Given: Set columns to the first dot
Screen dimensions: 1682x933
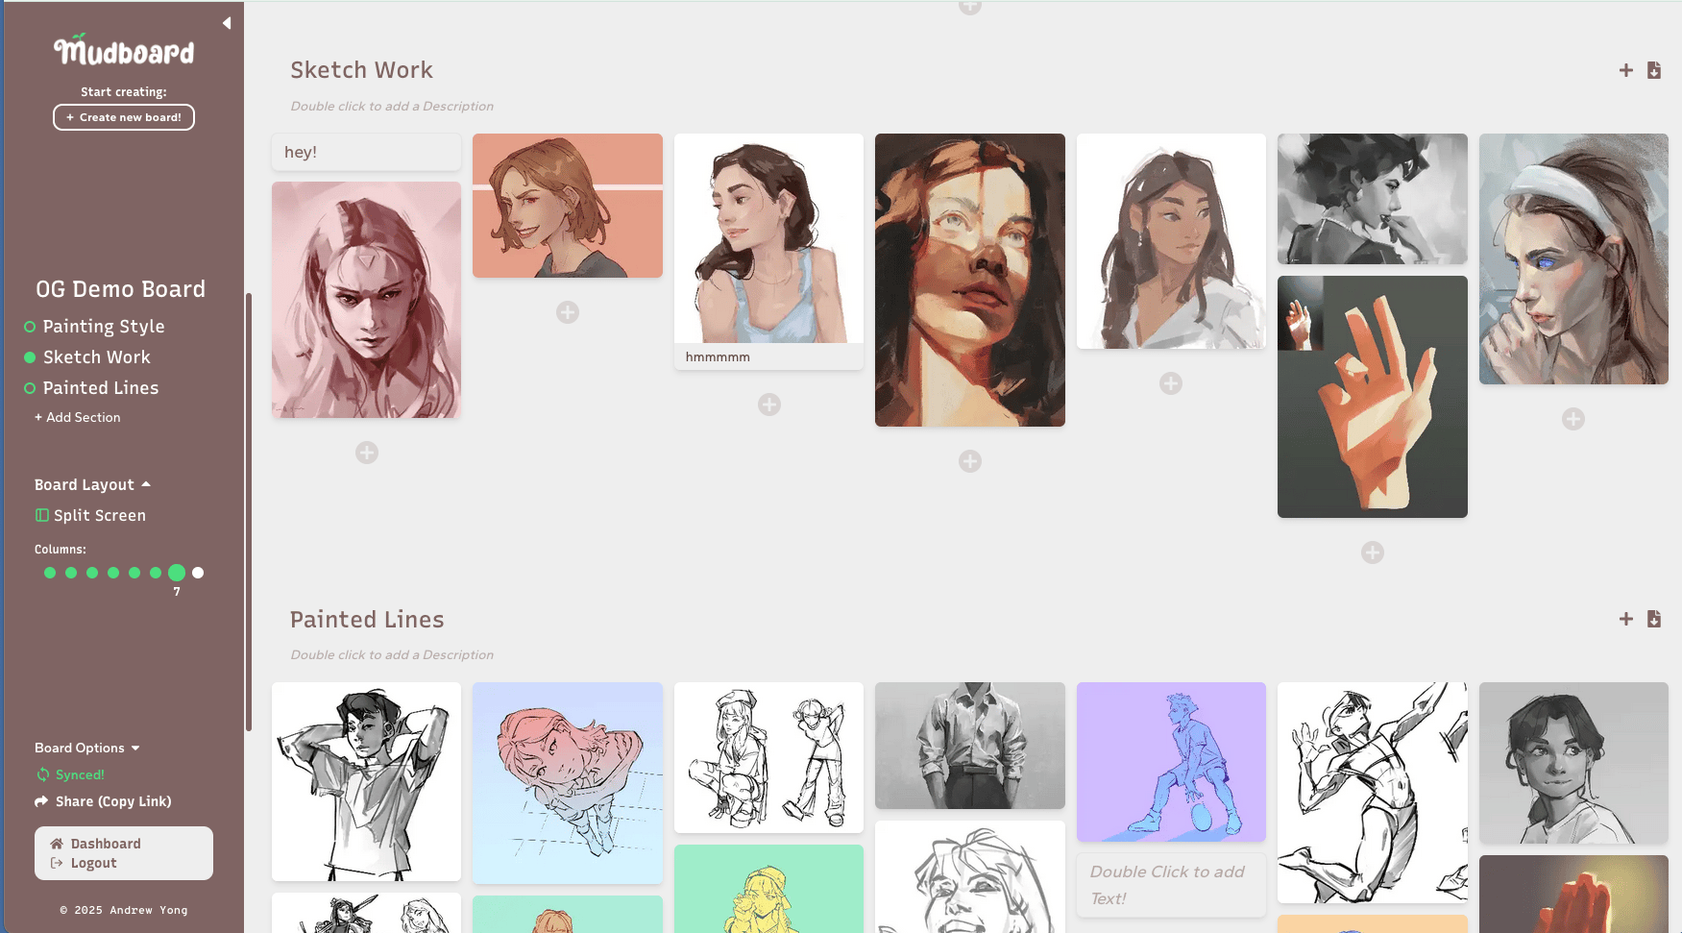Looking at the screenshot, I should point(50,573).
